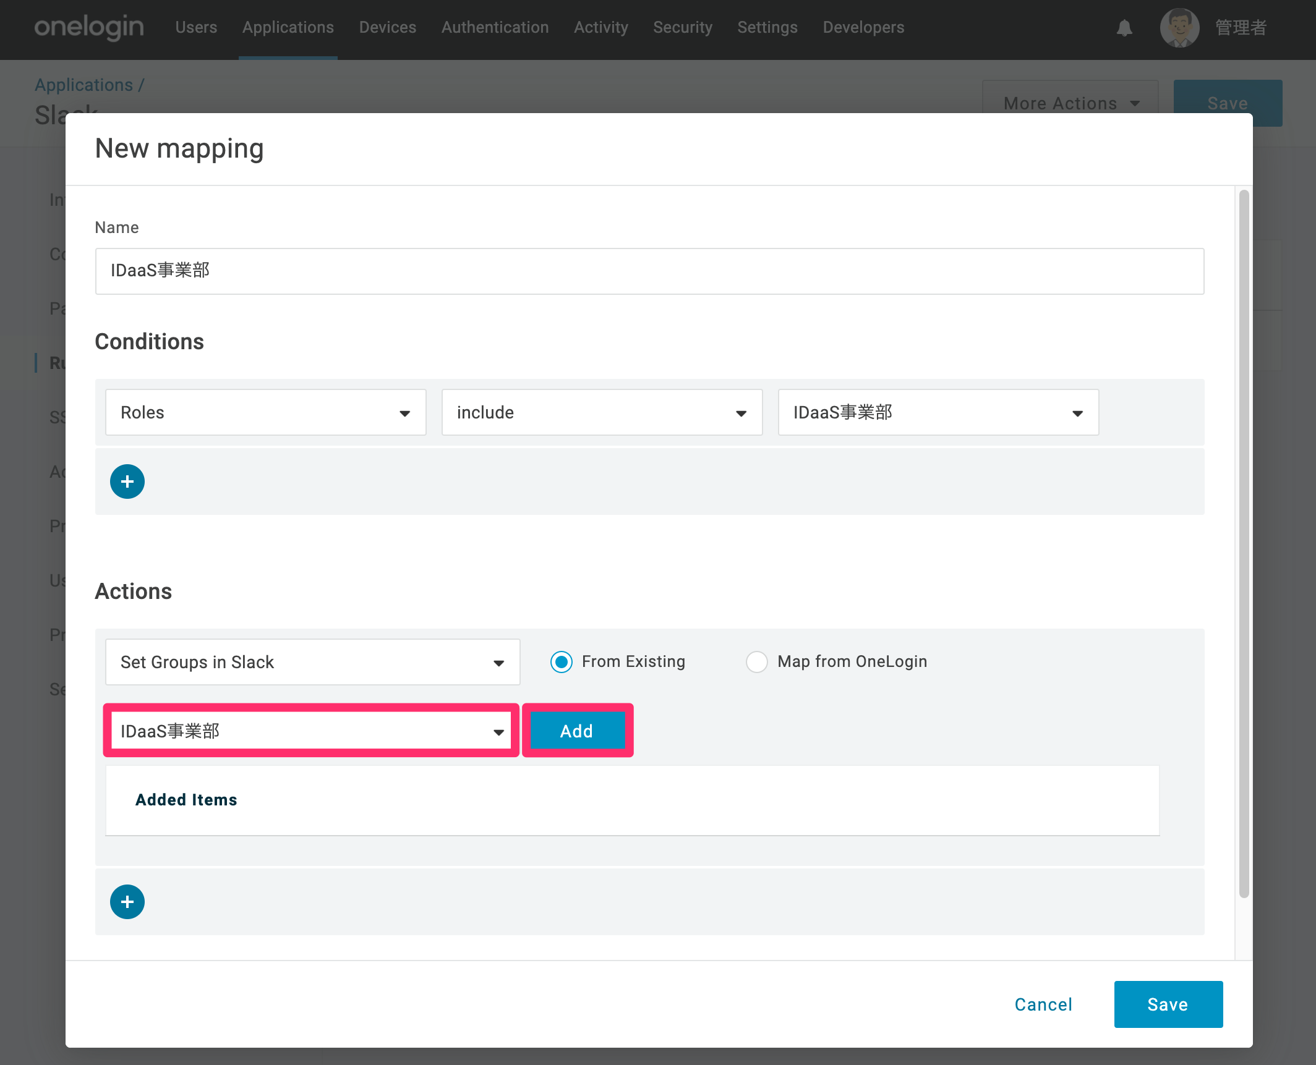Open the IDaaS事業部 group dropdown beside Add
Viewport: 1316px width, 1065px height.
[x=312, y=731]
